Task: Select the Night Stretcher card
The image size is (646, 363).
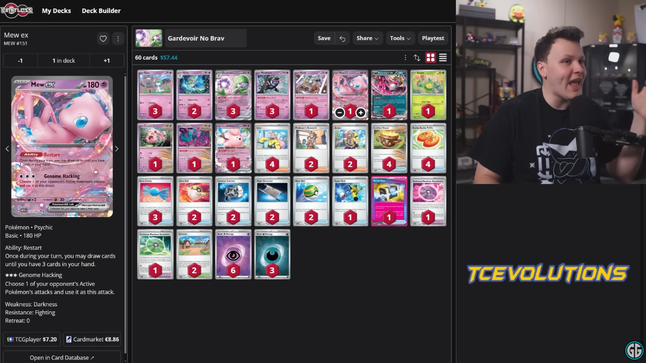Action: click(272, 201)
